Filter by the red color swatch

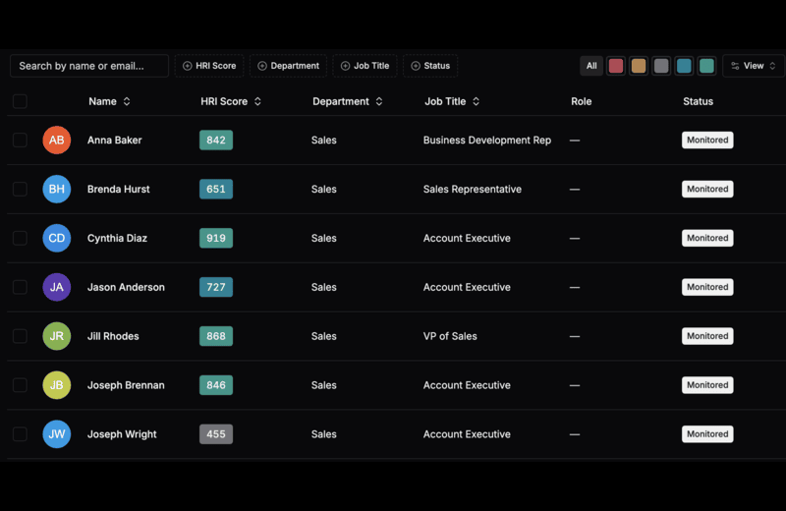(x=616, y=66)
